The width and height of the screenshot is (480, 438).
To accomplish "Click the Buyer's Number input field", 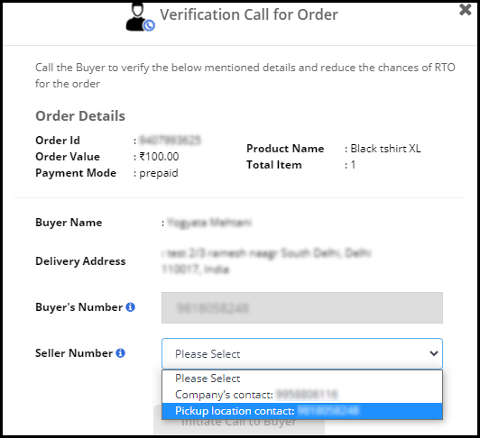I will click(302, 307).
